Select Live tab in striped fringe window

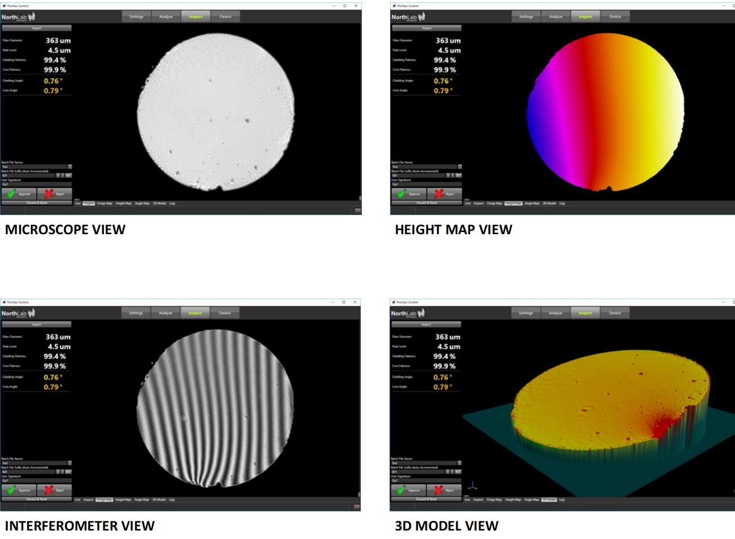pos(78,500)
